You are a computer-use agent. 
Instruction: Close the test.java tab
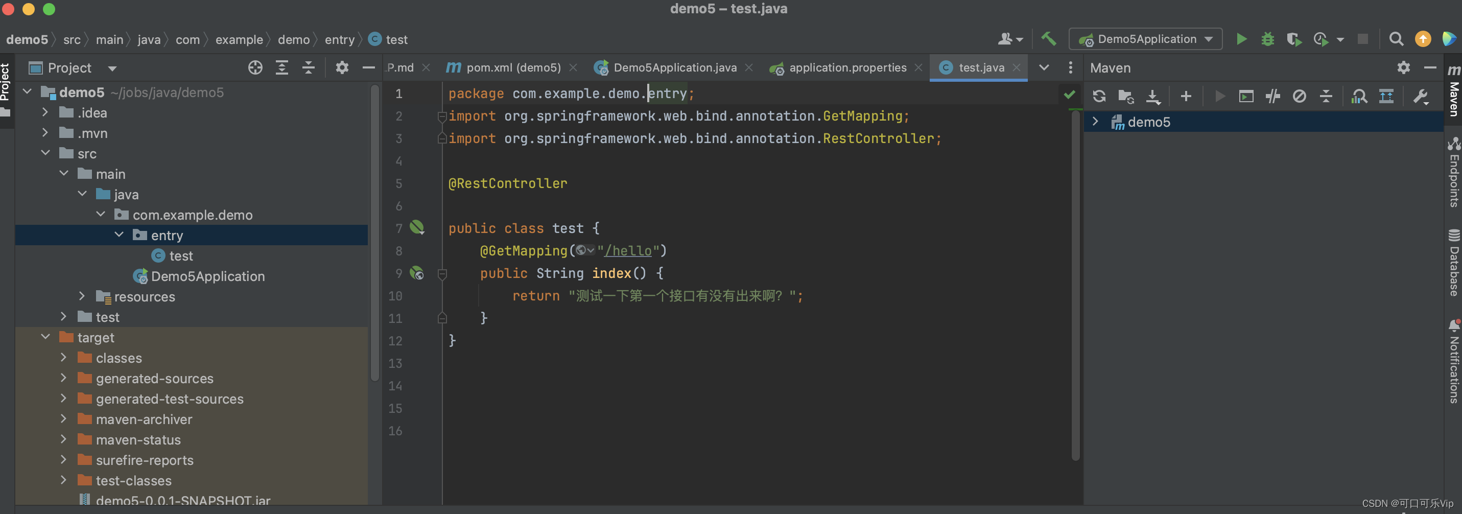tap(1017, 67)
